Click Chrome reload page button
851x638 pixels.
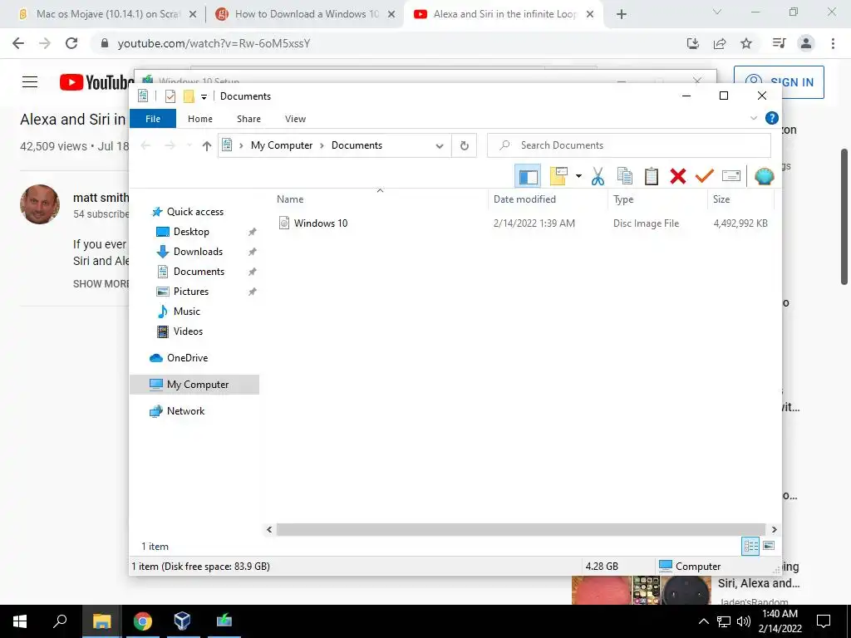click(71, 43)
